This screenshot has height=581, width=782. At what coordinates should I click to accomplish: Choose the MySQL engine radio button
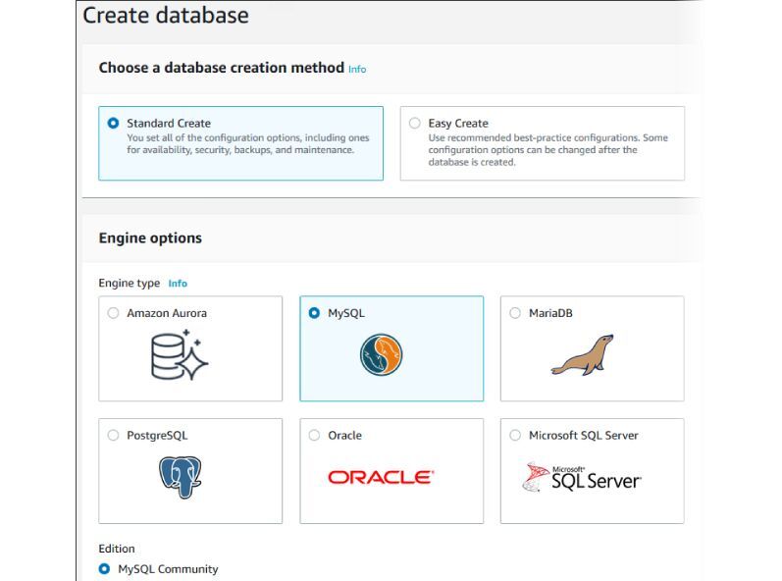[x=314, y=313]
